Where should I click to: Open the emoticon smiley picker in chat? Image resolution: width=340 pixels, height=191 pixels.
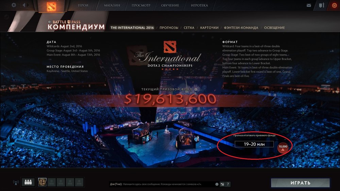click(x=217, y=184)
